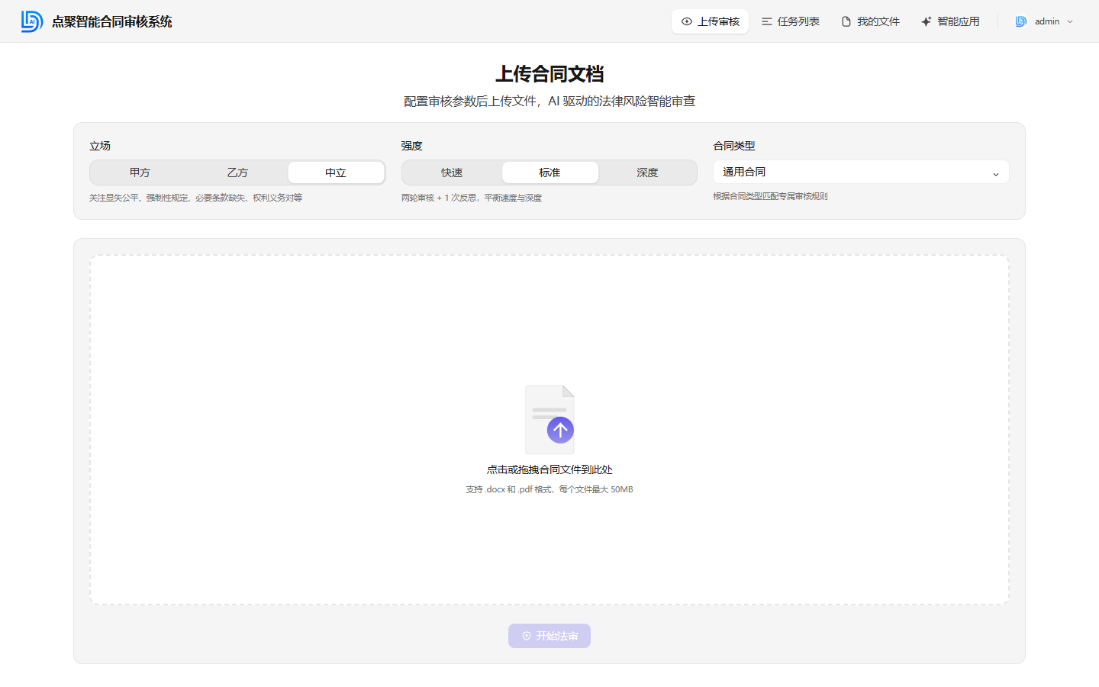Open the 任务列表 page

(791, 21)
